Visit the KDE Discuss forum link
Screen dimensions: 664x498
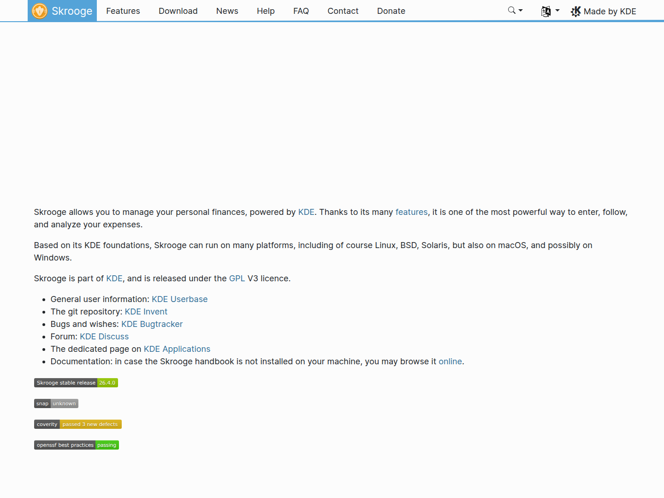click(104, 337)
